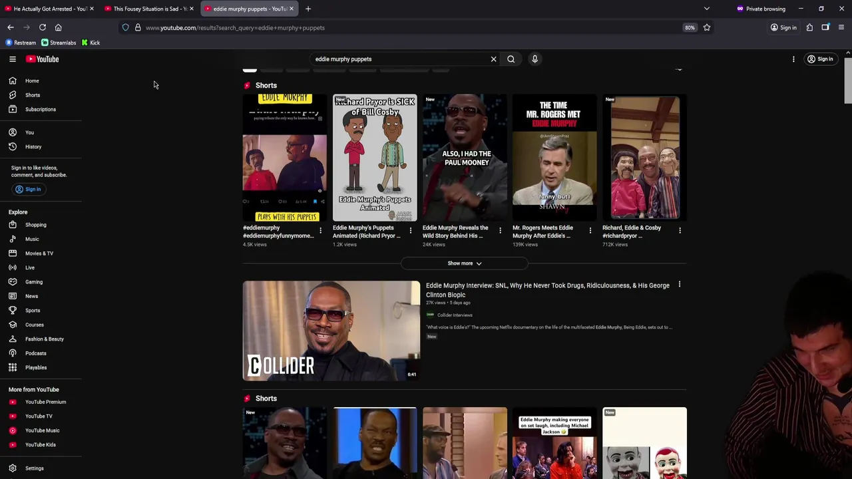Open more options for Mr. Rogers short
This screenshot has width=852, height=479.
(x=590, y=231)
